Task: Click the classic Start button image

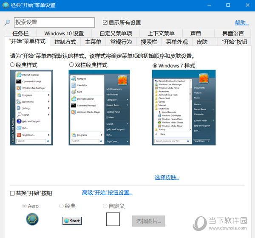Action: [x=72, y=221]
